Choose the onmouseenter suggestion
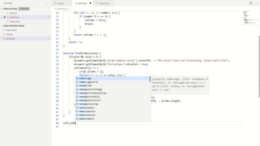This screenshot has width=260, height=146. [x=113, y=112]
